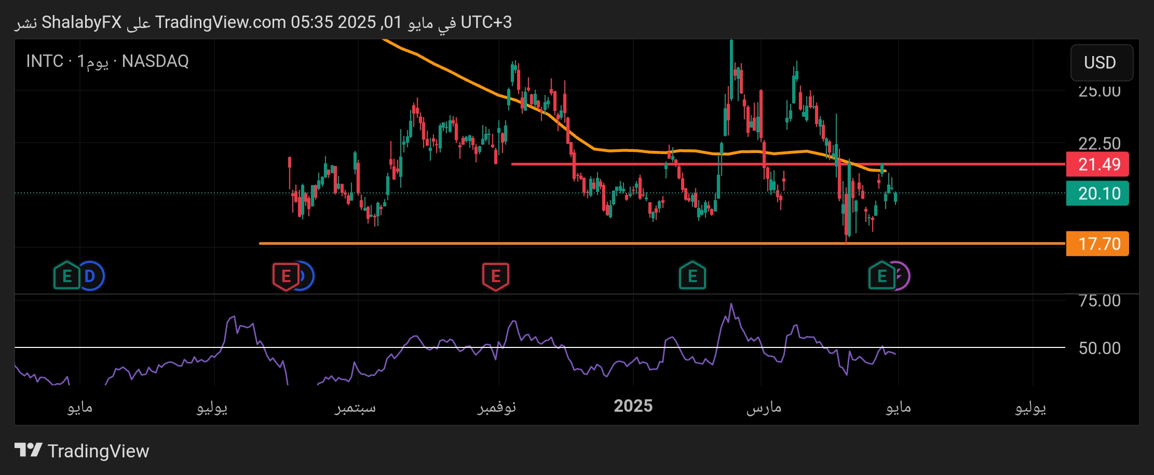Click the مارس month label

pos(764,407)
